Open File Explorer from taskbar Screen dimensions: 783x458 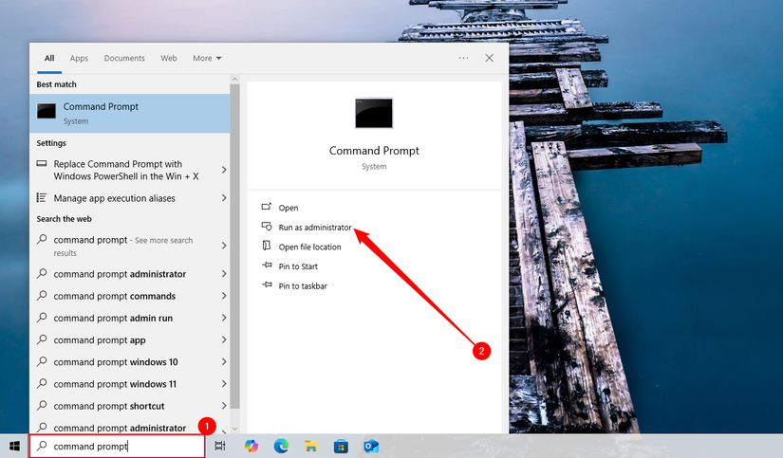pos(311,446)
